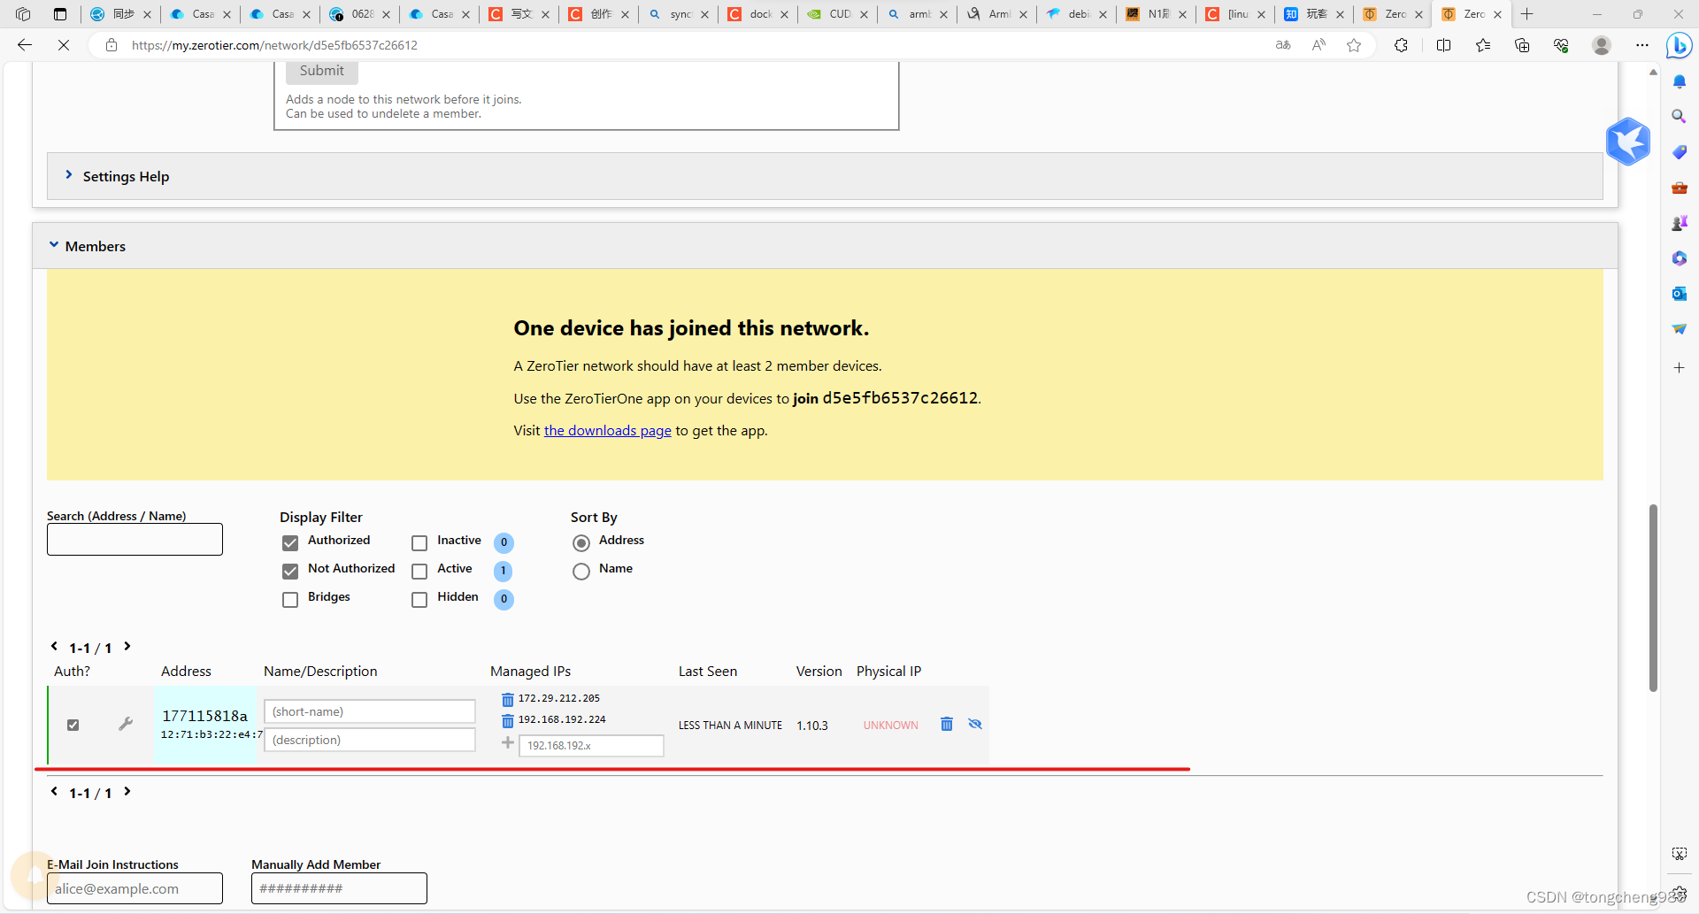Click the floating blue bird icon
Screen dimensions: 1699x914
[1628, 142]
